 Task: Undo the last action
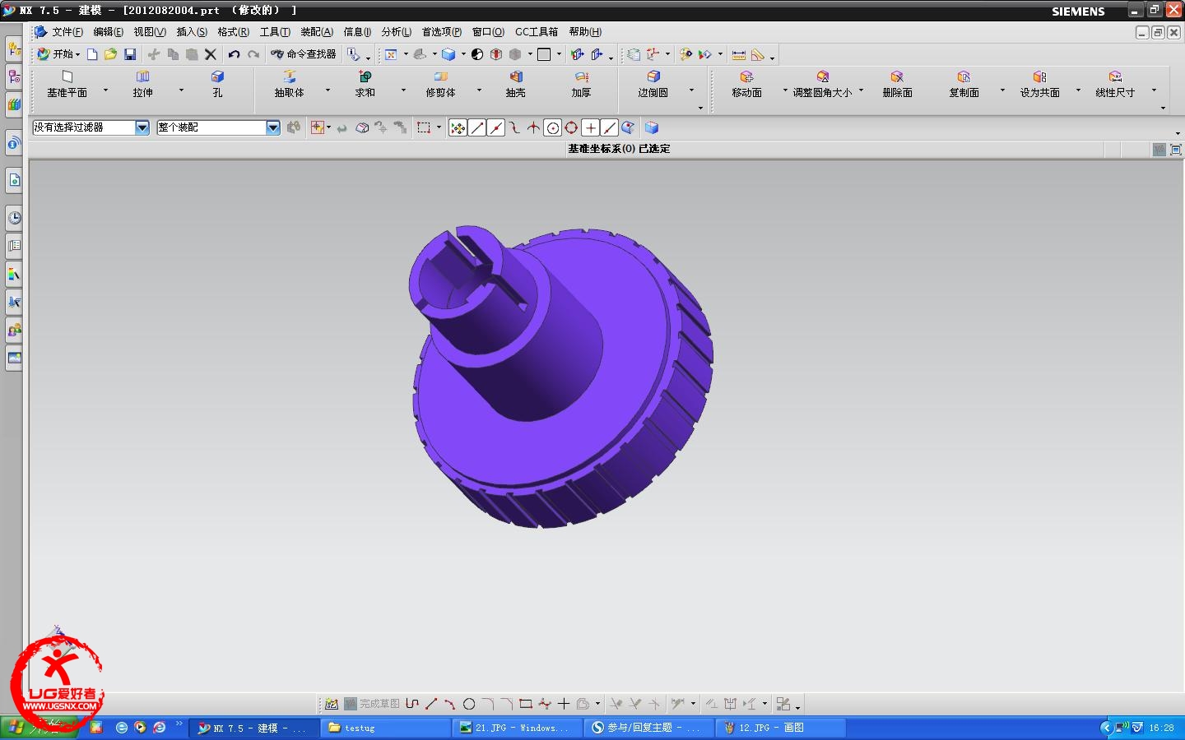pyautogui.click(x=234, y=54)
